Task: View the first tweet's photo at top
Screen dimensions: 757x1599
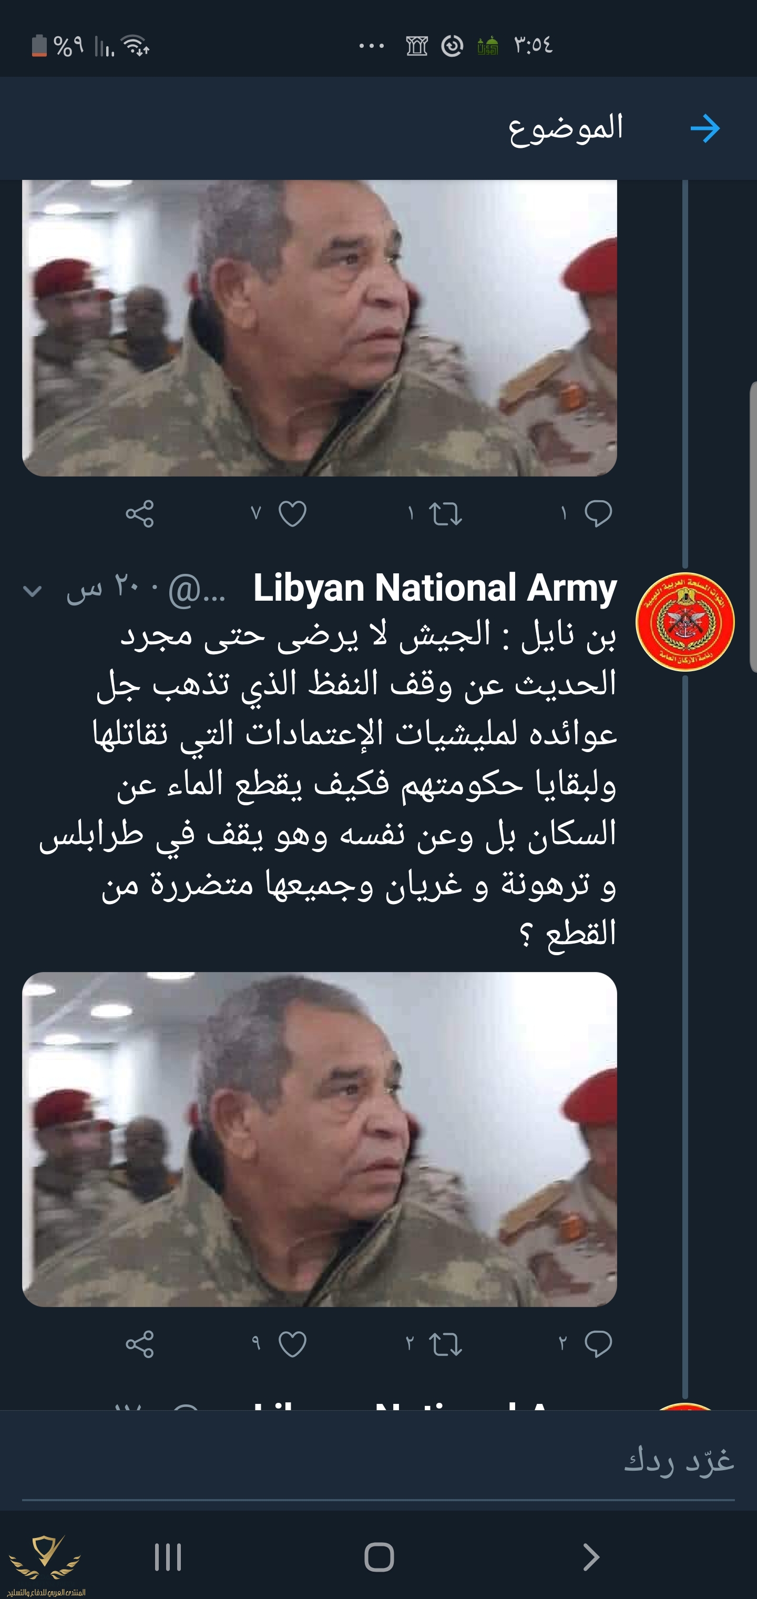Action: 320,328
